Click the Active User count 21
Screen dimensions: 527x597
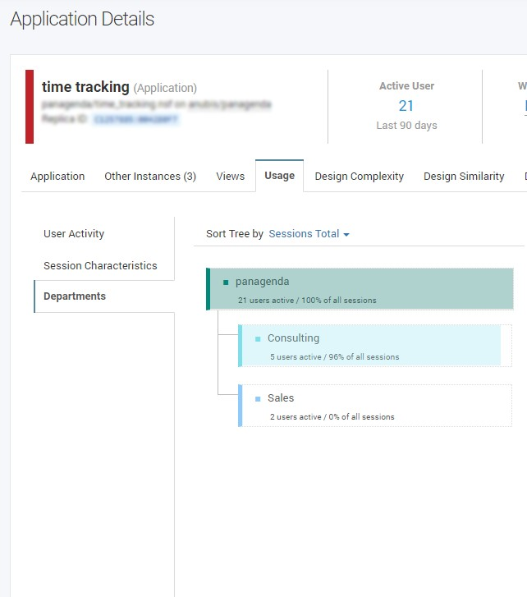[x=406, y=106]
